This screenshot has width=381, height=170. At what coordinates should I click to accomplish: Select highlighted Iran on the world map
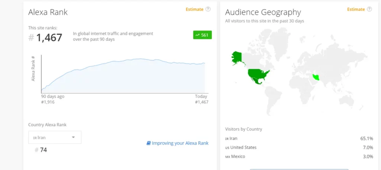point(316,77)
